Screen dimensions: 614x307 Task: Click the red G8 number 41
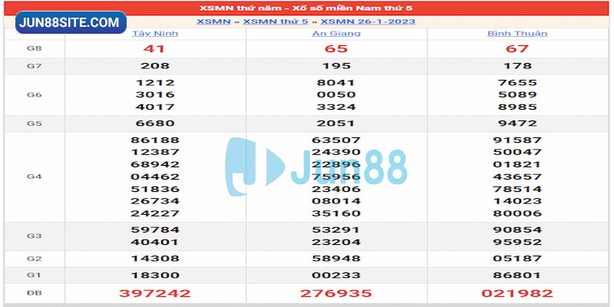pyautogui.click(x=155, y=48)
